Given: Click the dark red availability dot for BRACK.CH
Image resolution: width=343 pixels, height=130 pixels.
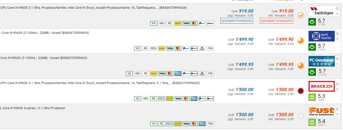Looking at the screenshot, I should [301, 91].
